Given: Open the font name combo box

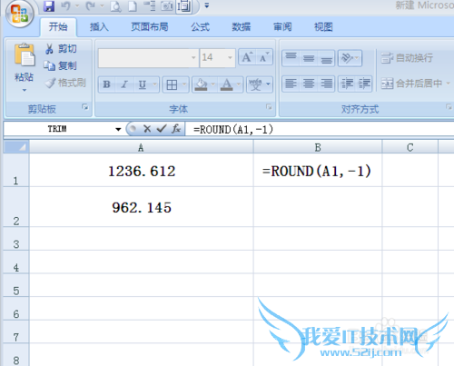Looking at the screenshot, I should [x=148, y=58].
